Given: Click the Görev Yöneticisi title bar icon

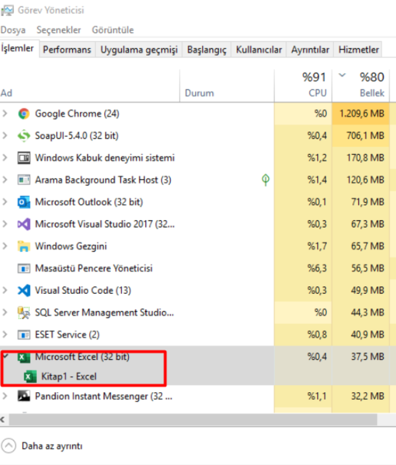Looking at the screenshot, I should coord(7,10).
